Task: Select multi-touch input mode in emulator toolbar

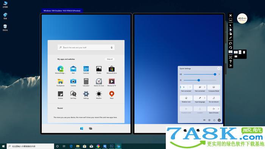Action: pos(230,33)
